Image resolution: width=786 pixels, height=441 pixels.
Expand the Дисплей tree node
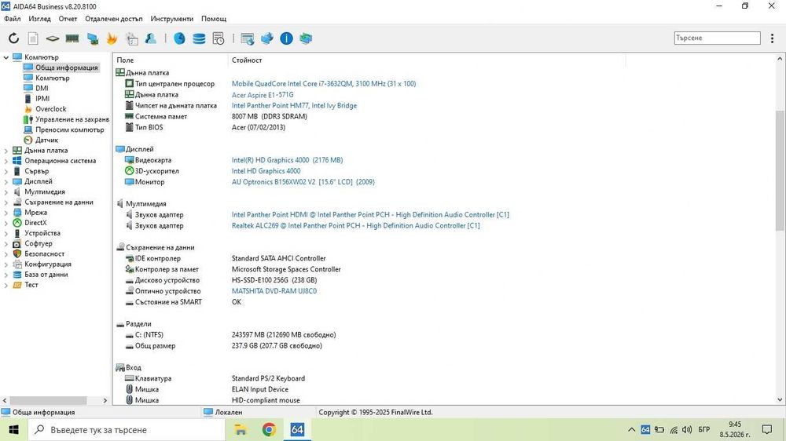6,181
